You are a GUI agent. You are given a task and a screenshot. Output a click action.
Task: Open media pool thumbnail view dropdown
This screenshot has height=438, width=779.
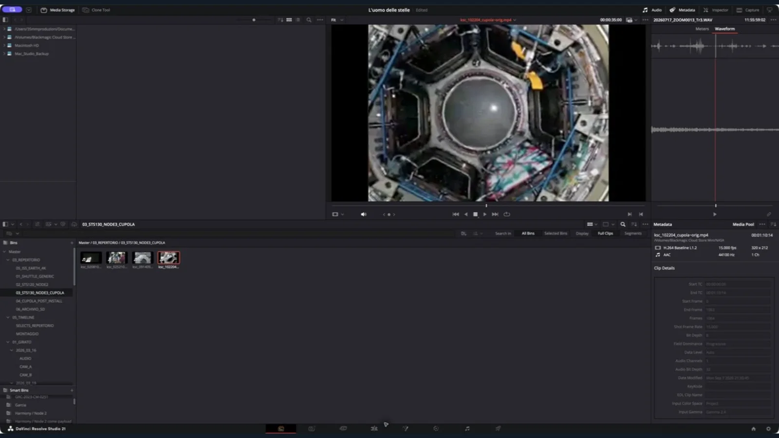592,224
